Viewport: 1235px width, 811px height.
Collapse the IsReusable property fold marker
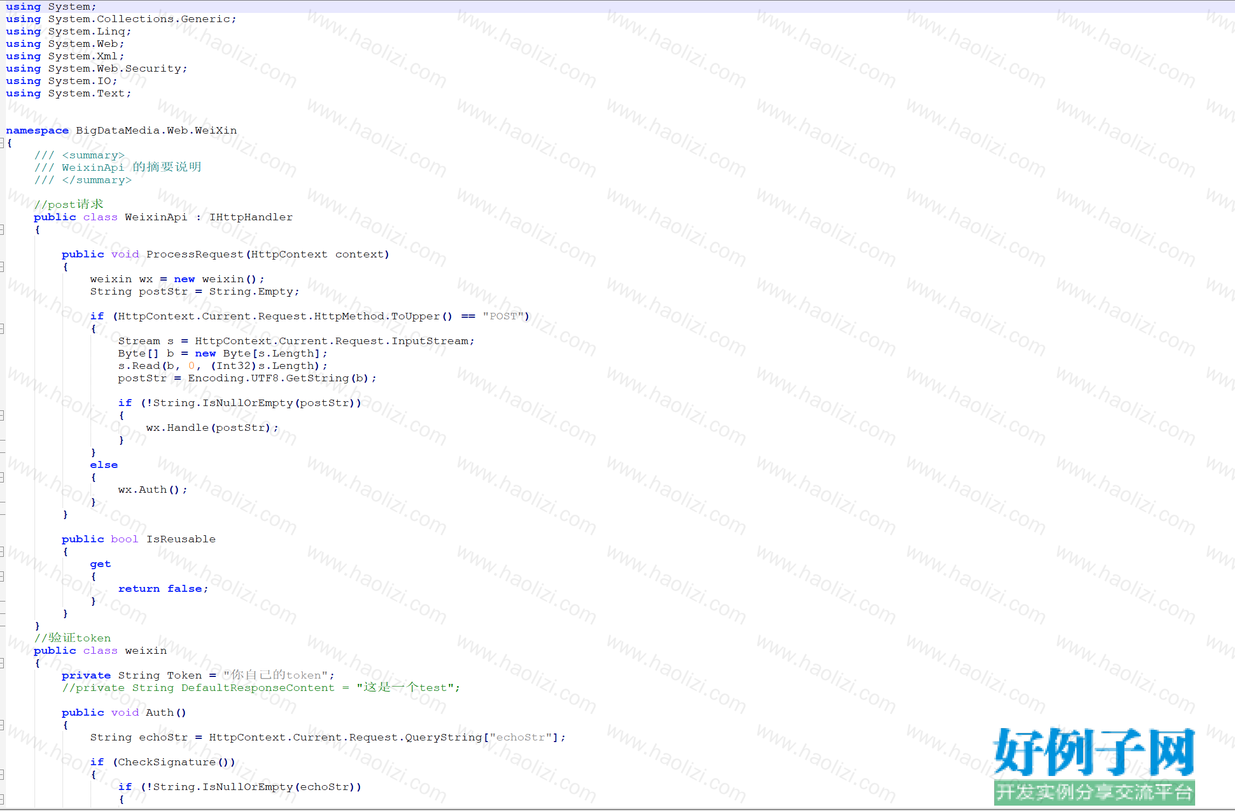[x=2, y=551]
